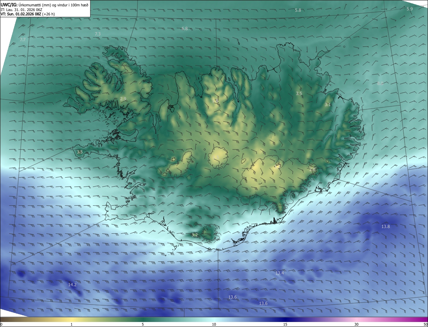Click the 13.4 precipitation value label

tap(280, 273)
